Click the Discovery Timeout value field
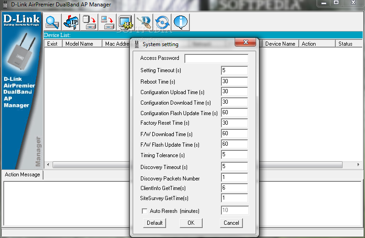This screenshot has height=238, width=365. coord(234,166)
